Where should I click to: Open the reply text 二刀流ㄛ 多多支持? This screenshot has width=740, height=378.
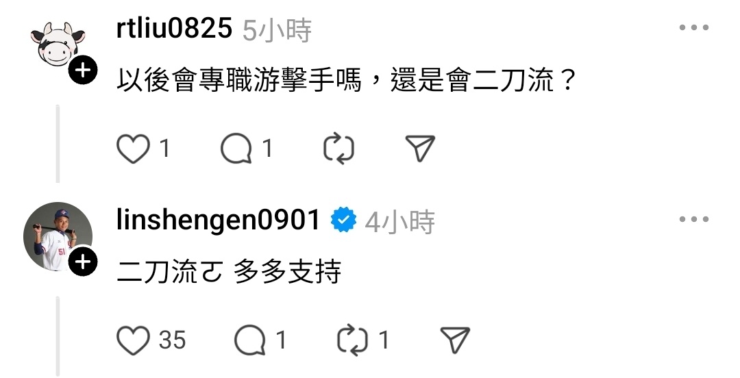pyautogui.click(x=229, y=273)
